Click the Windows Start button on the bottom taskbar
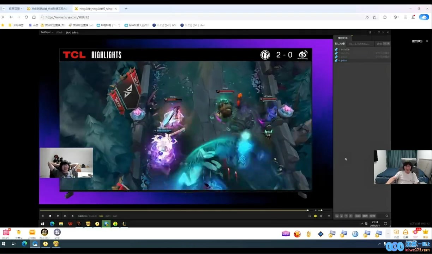Image resolution: width=432 pixels, height=254 pixels. [4, 244]
